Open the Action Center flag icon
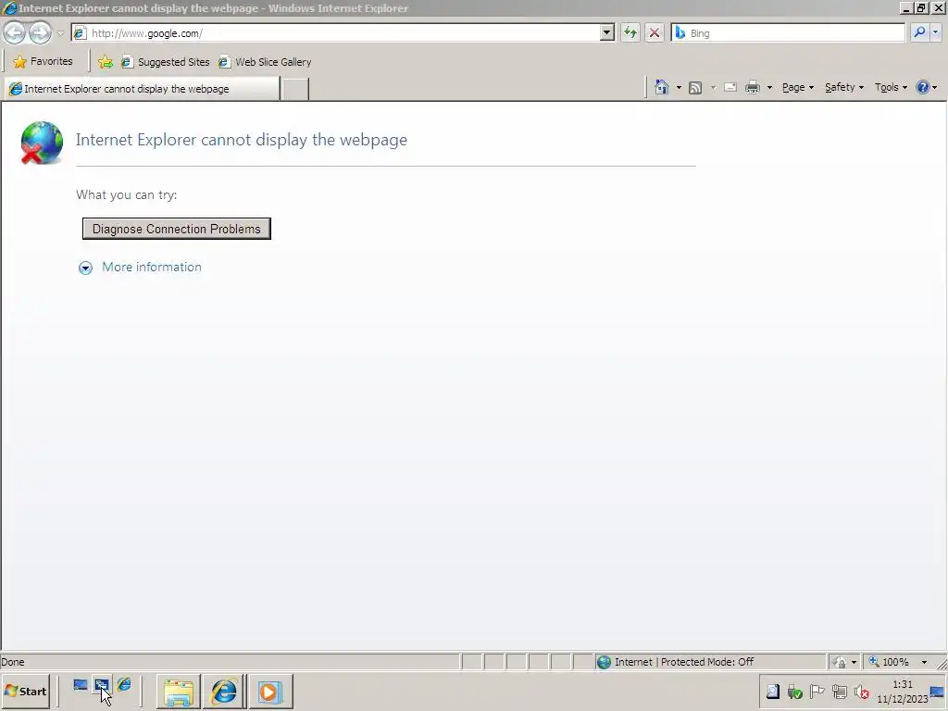The image size is (948, 711). coord(817,691)
